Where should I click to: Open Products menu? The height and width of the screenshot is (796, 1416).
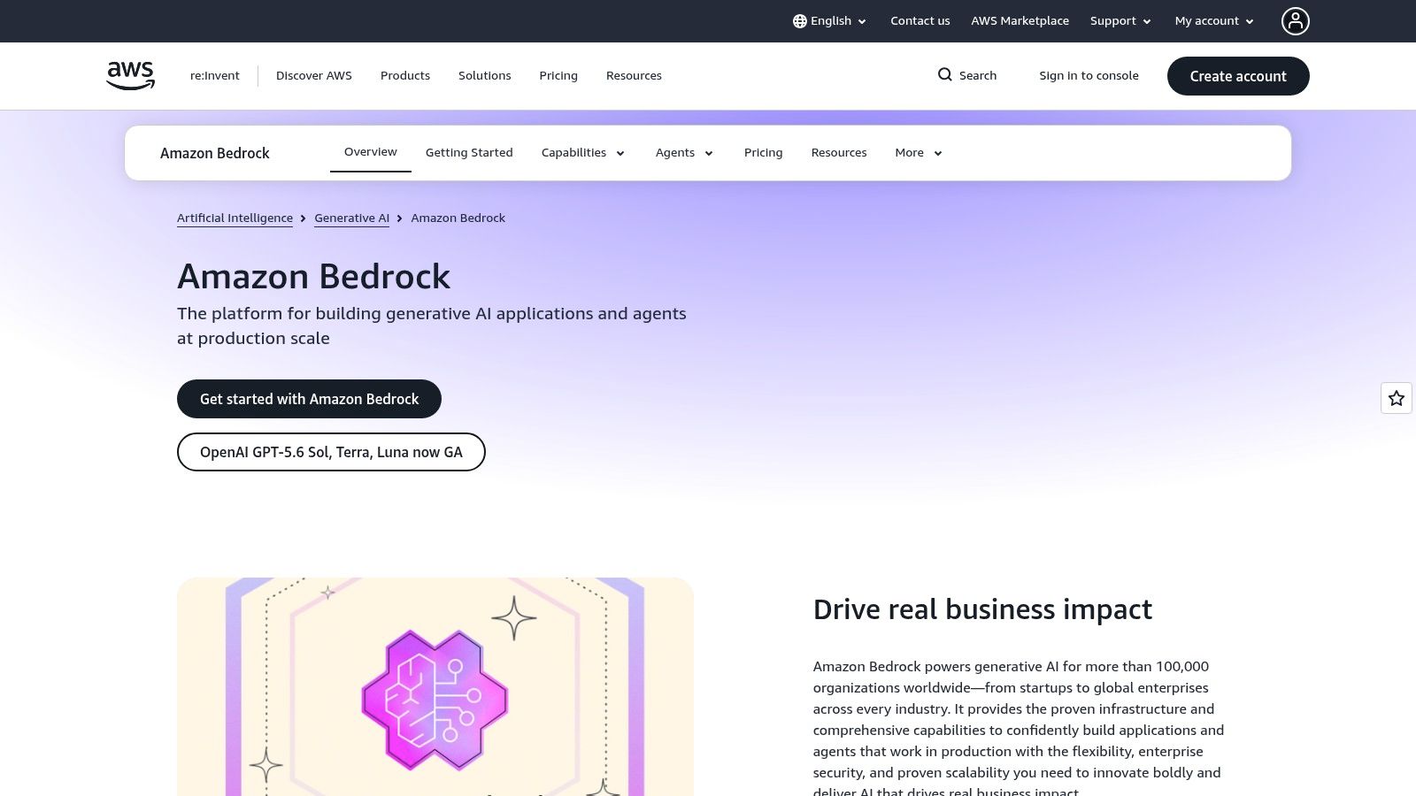[405, 76]
